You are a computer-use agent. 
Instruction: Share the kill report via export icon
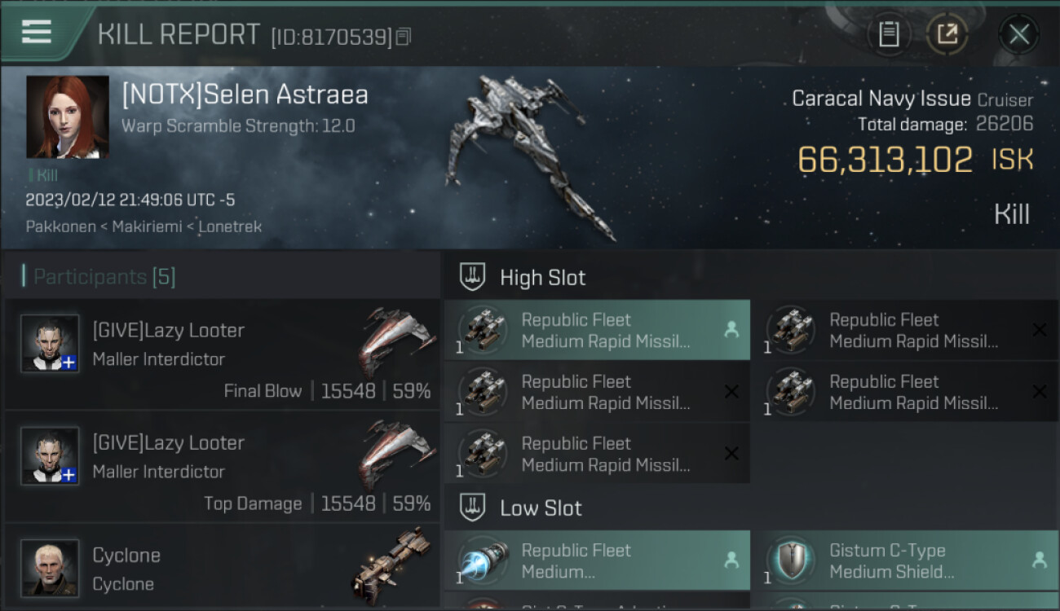coord(947,34)
